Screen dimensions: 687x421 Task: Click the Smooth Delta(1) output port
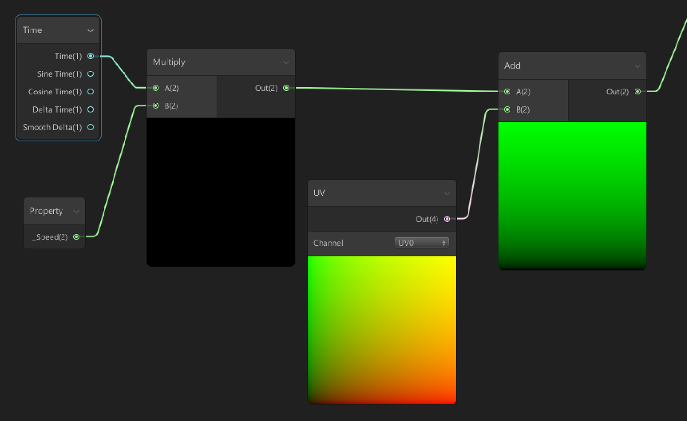91,127
